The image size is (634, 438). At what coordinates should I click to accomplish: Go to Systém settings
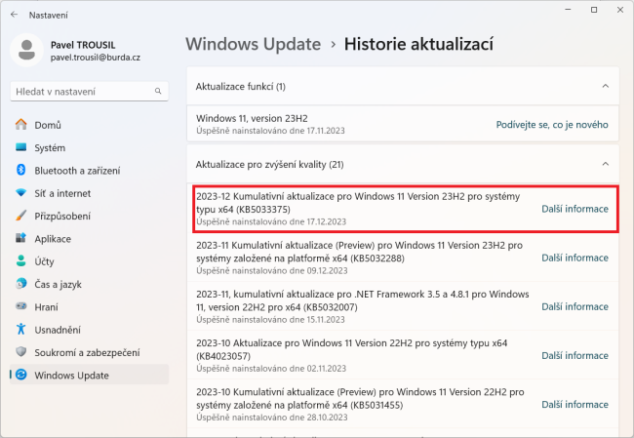point(89,147)
